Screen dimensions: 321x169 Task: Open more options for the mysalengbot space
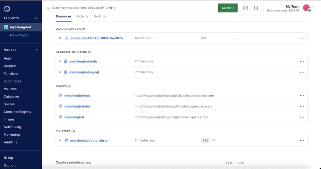pos(302,117)
